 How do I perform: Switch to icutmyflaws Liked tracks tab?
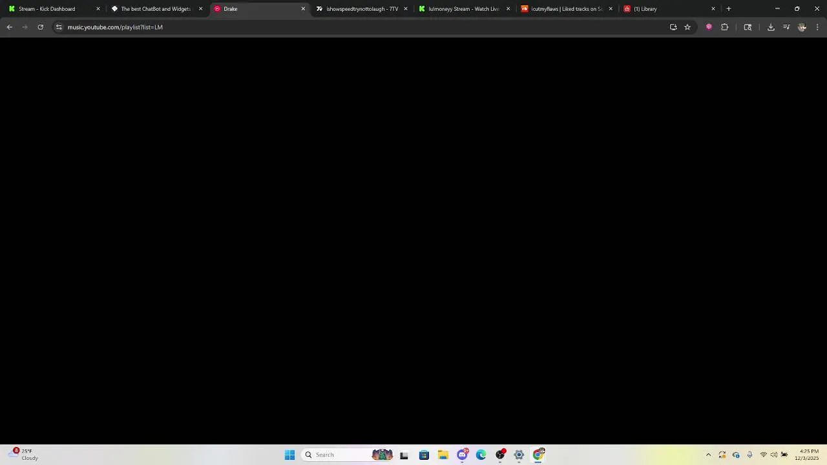point(567,9)
